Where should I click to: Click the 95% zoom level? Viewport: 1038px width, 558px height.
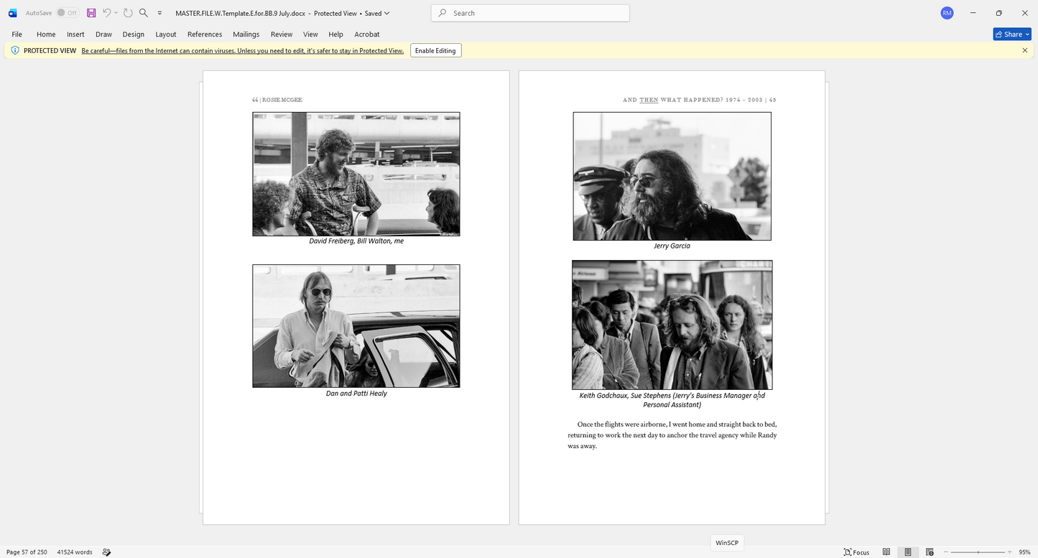(x=1024, y=552)
